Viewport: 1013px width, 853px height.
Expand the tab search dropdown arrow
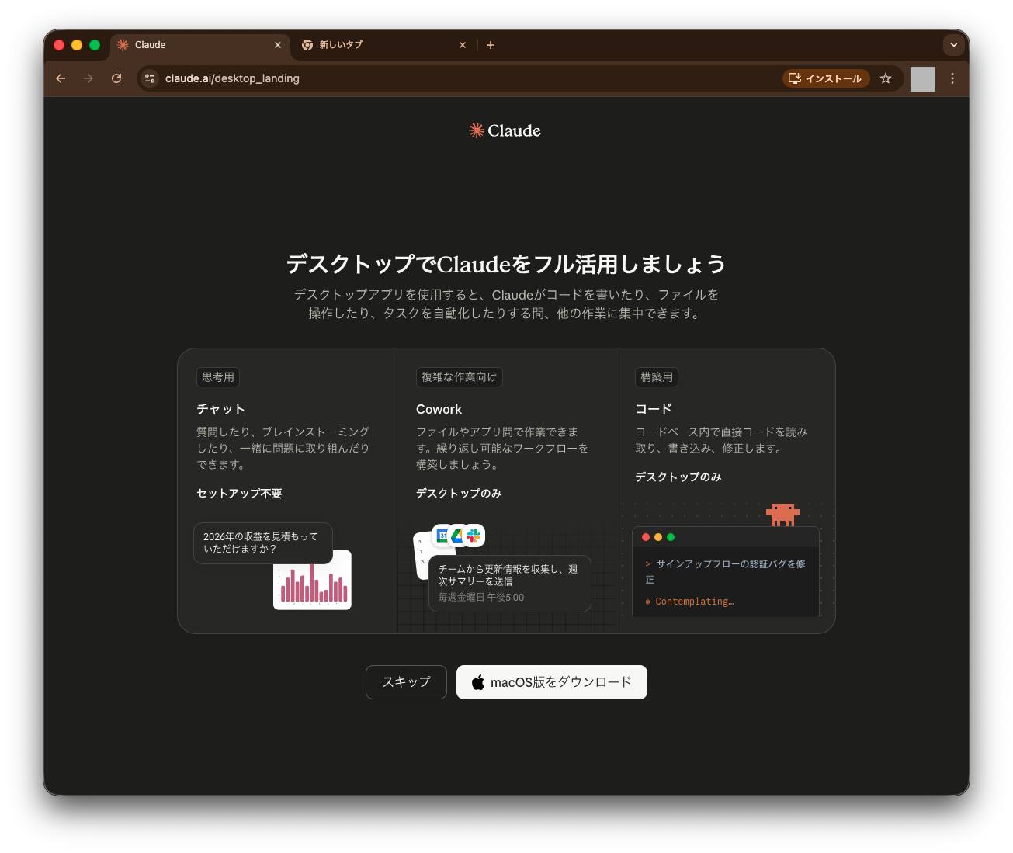[954, 45]
